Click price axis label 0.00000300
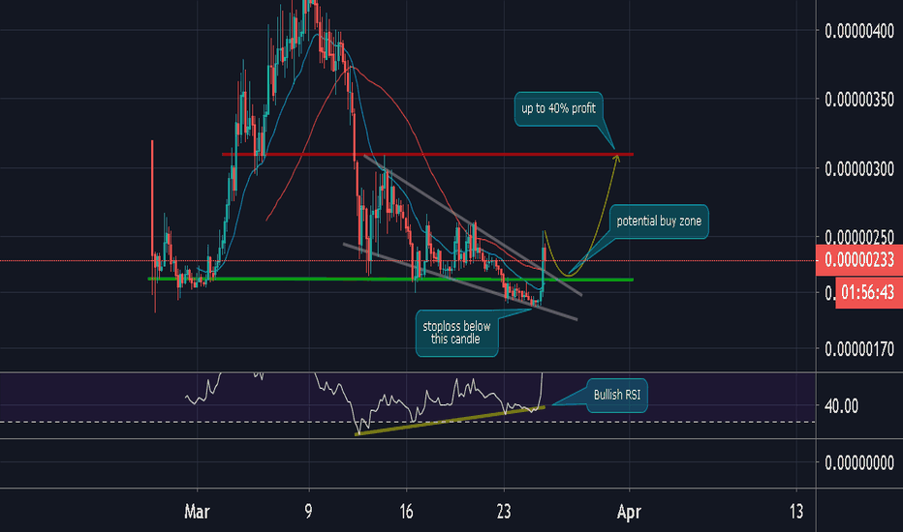 click(859, 168)
